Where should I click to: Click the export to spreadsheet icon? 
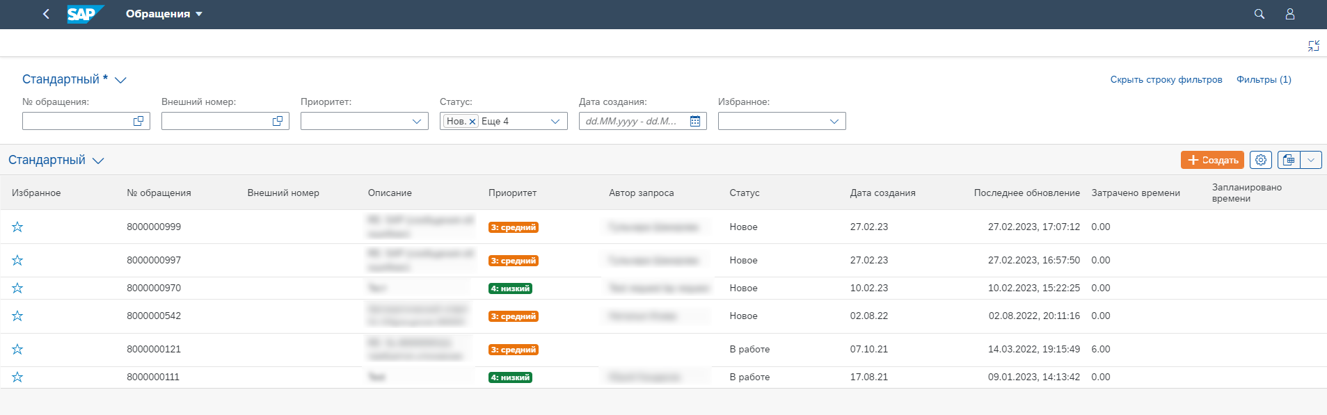click(x=1289, y=160)
